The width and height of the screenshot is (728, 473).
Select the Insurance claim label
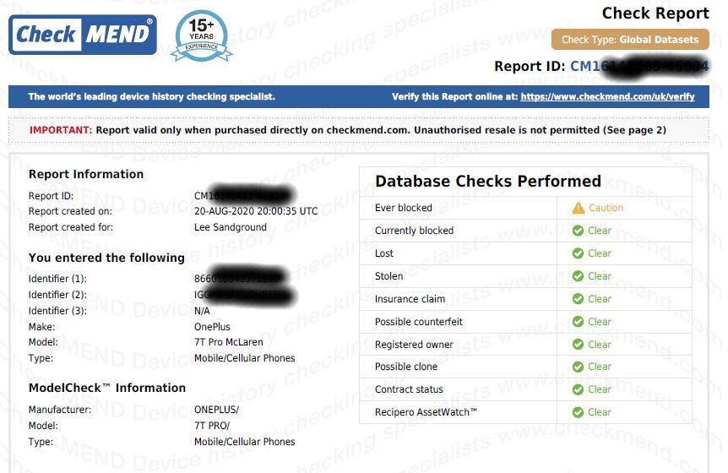(410, 299)
